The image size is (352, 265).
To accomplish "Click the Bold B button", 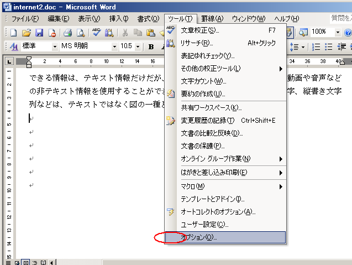I will [151, 46].
